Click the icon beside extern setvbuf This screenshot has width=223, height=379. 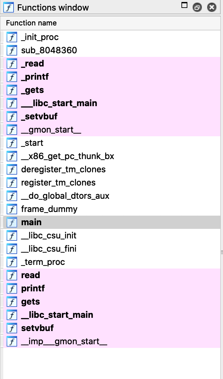point(12,328)
